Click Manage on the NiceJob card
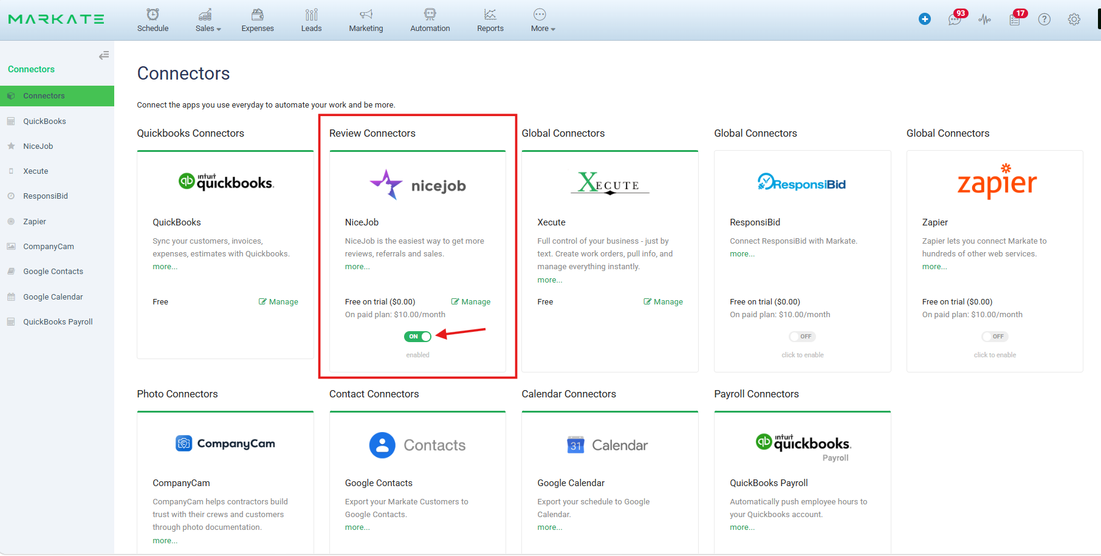The height and width of the screenshot is (556, 1101). 471,302
